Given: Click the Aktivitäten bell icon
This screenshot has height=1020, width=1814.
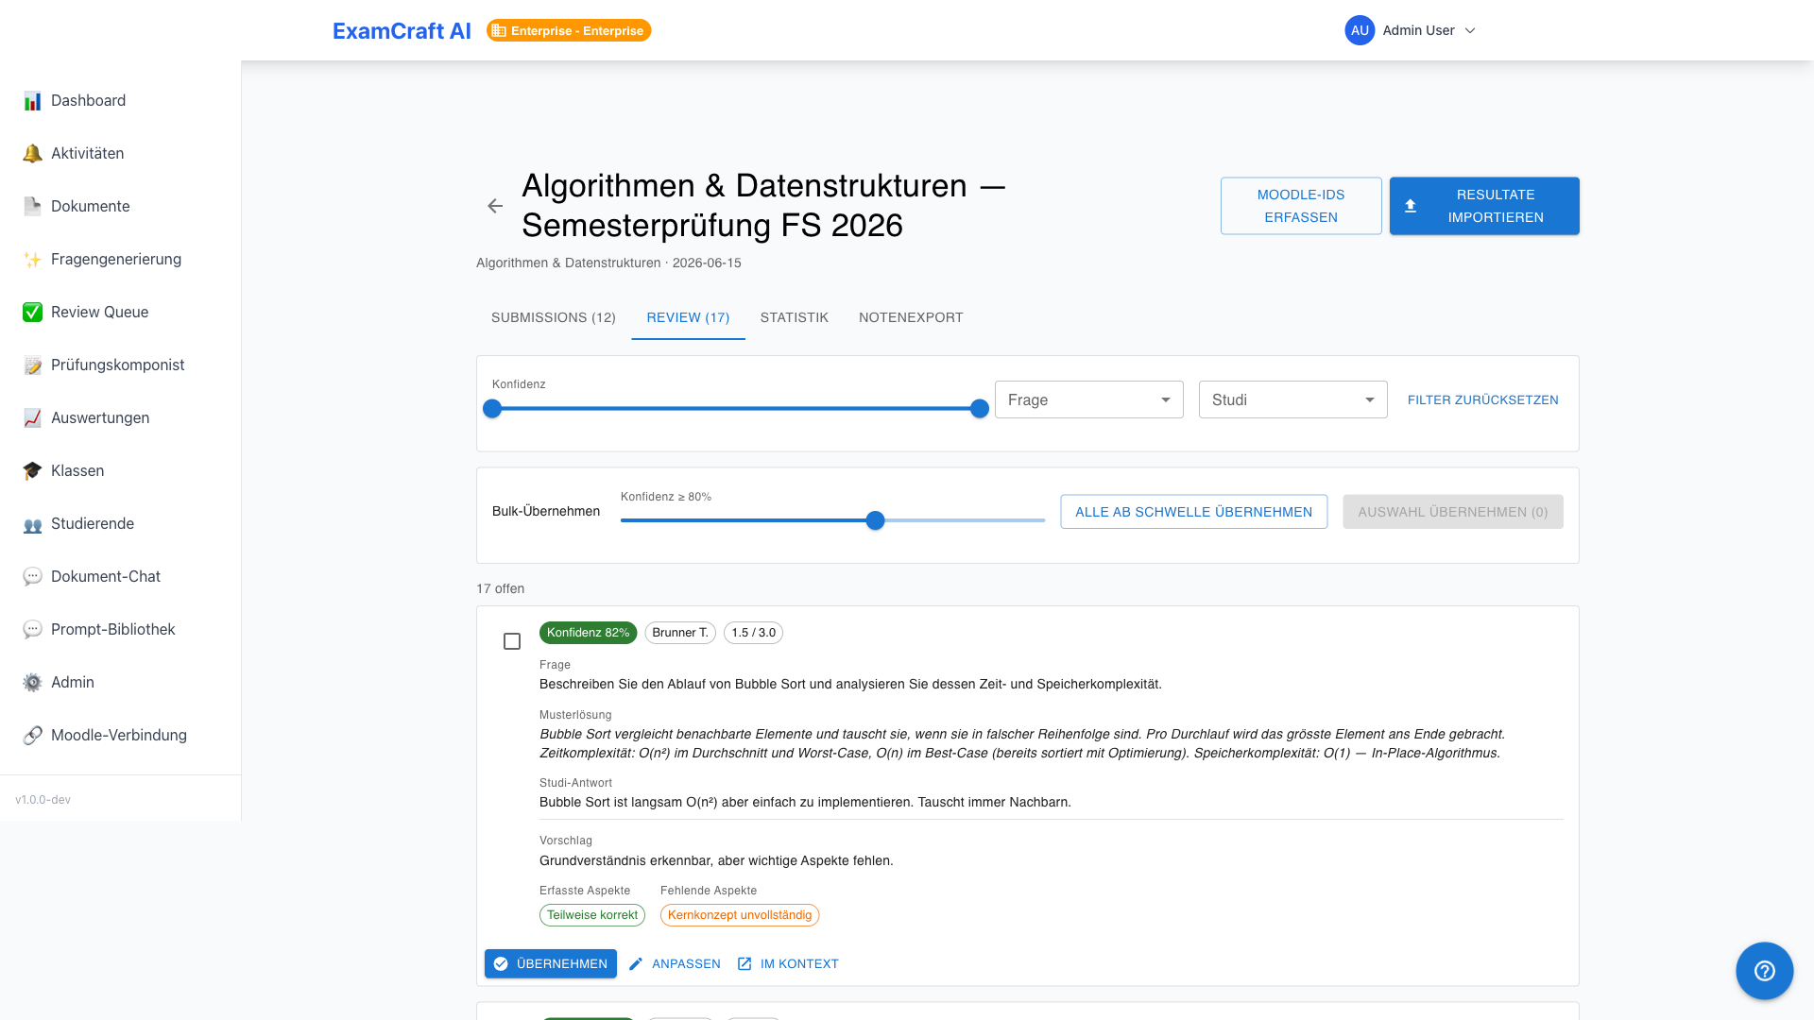Looking at the screenshot, I should [32, 154].
